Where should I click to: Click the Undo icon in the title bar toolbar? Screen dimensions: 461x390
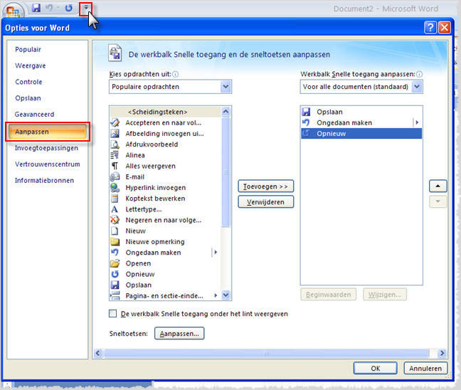click(49, 8)
